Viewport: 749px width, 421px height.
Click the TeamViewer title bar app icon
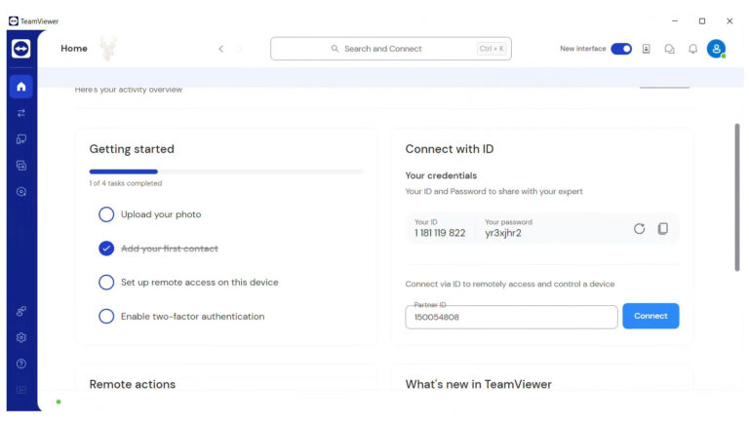coord(14,21)
